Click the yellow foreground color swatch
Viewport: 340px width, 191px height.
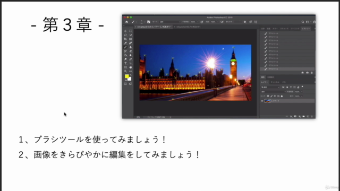(x=127, y=76)
